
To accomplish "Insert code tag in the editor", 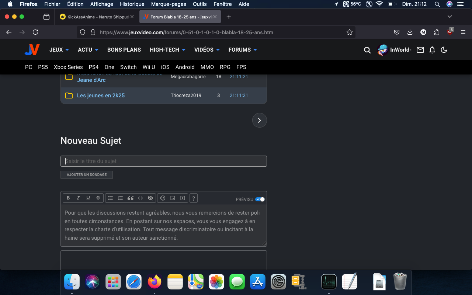I will tap(140, 198).
